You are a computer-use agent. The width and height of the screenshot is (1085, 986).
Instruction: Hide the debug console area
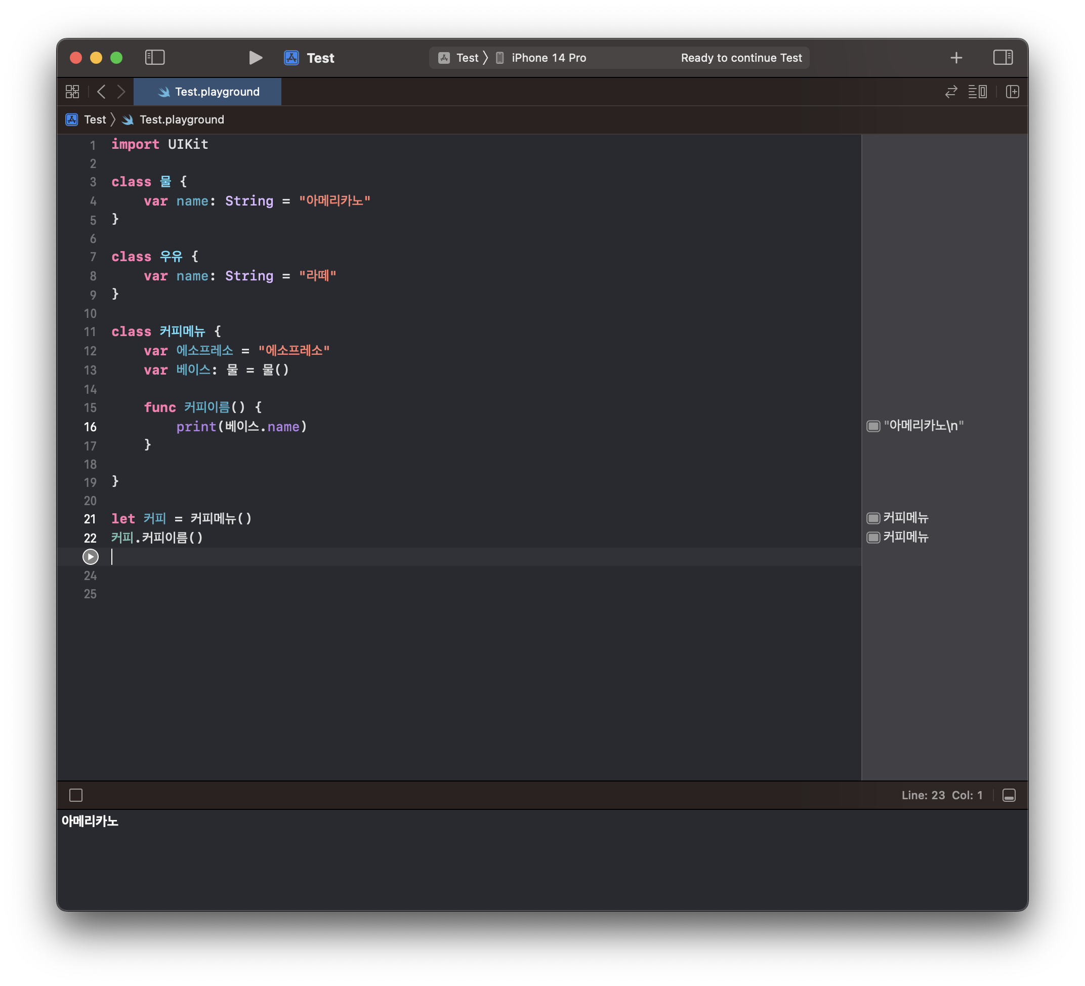tap(1009, 795)
